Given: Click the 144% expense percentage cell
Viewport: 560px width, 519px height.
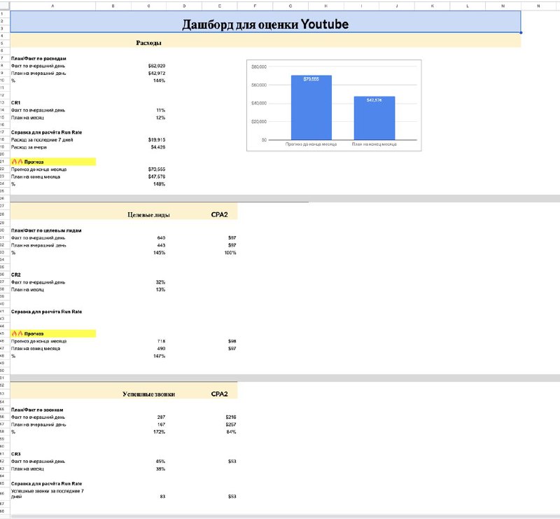Looking at the screenshot, I should point(159,81).
